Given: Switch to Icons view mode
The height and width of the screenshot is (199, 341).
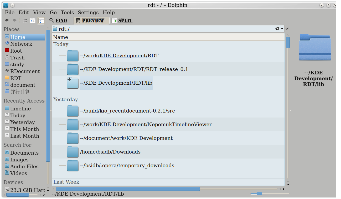Looking at the screenshot, I should pyautogui.click(x=25, y=21).
